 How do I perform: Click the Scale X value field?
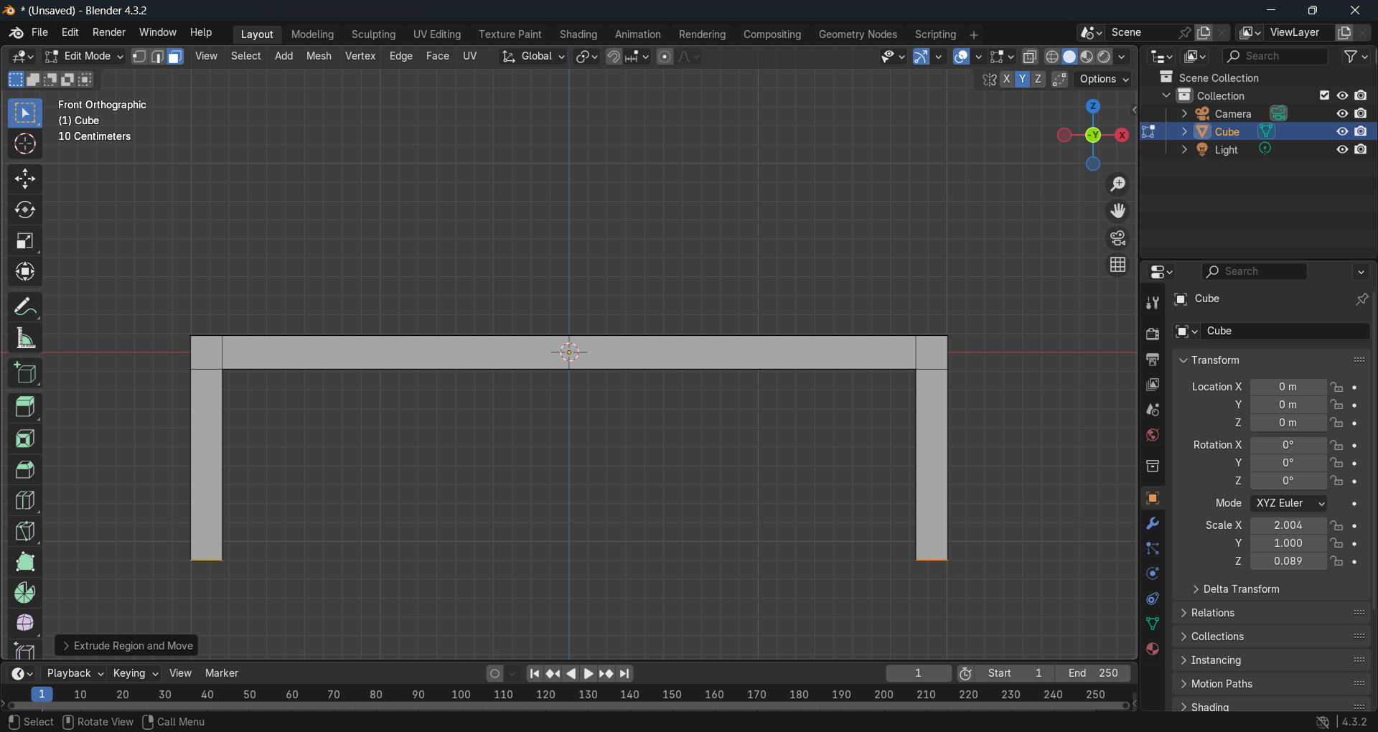tap(1288, 525)
